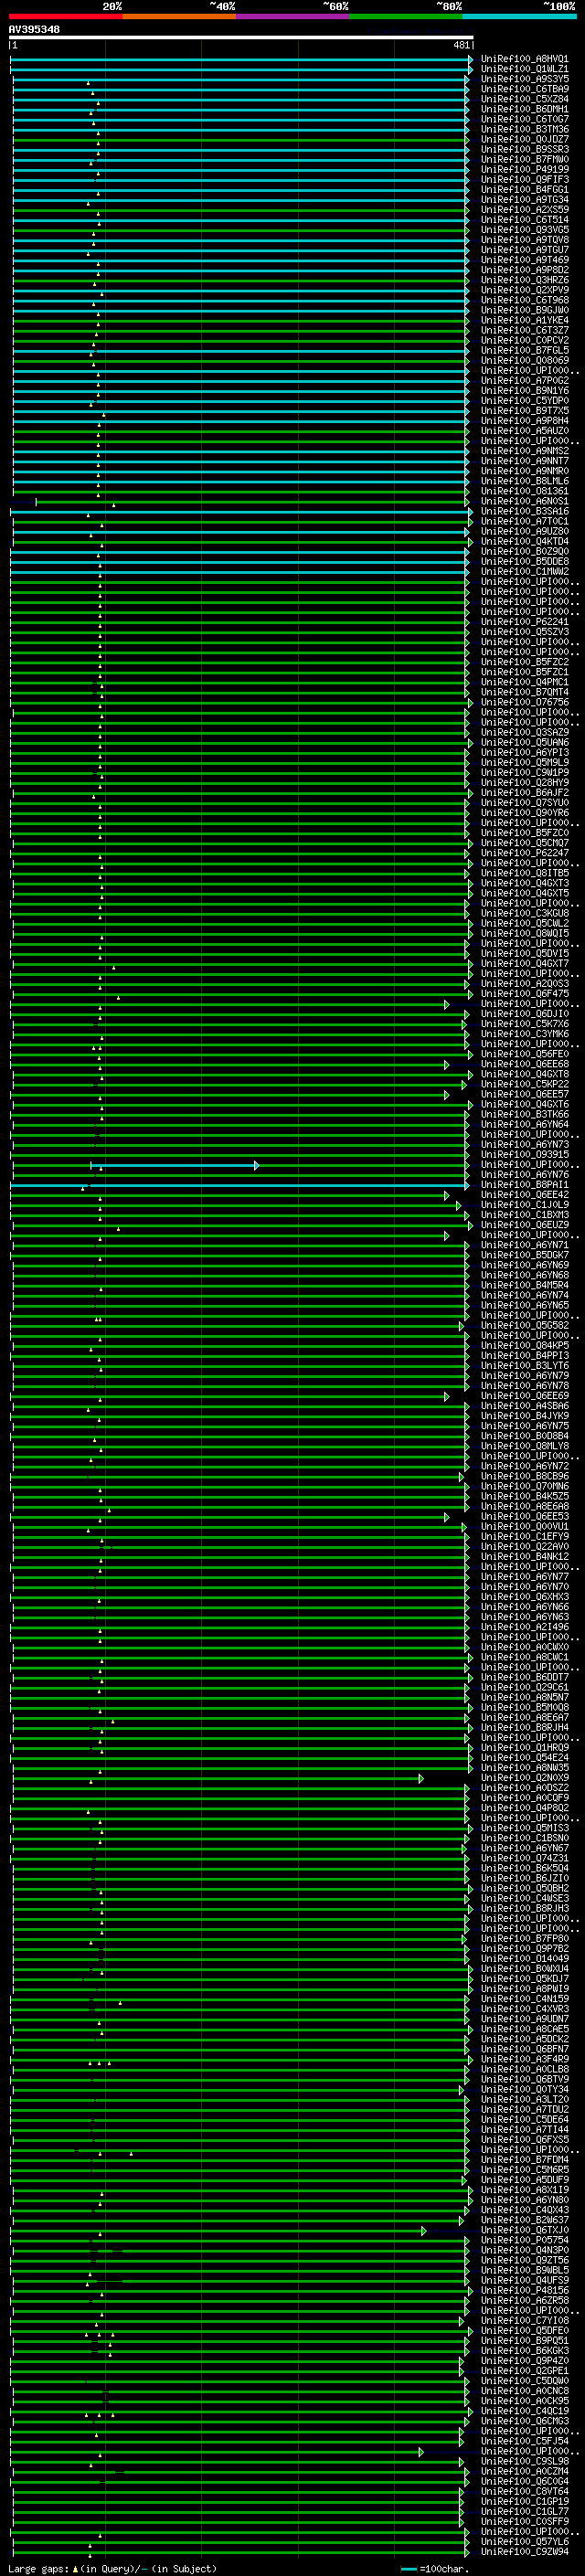The image size is (585, 2576).
Task: Open hit UniRef100_C5K7X6
Action: point(525,1024)
